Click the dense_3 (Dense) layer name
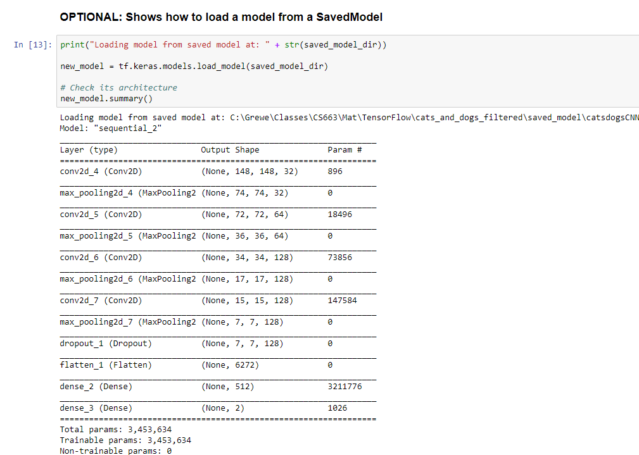The height and width of the screenshot is (455, 639). (96, 408)
